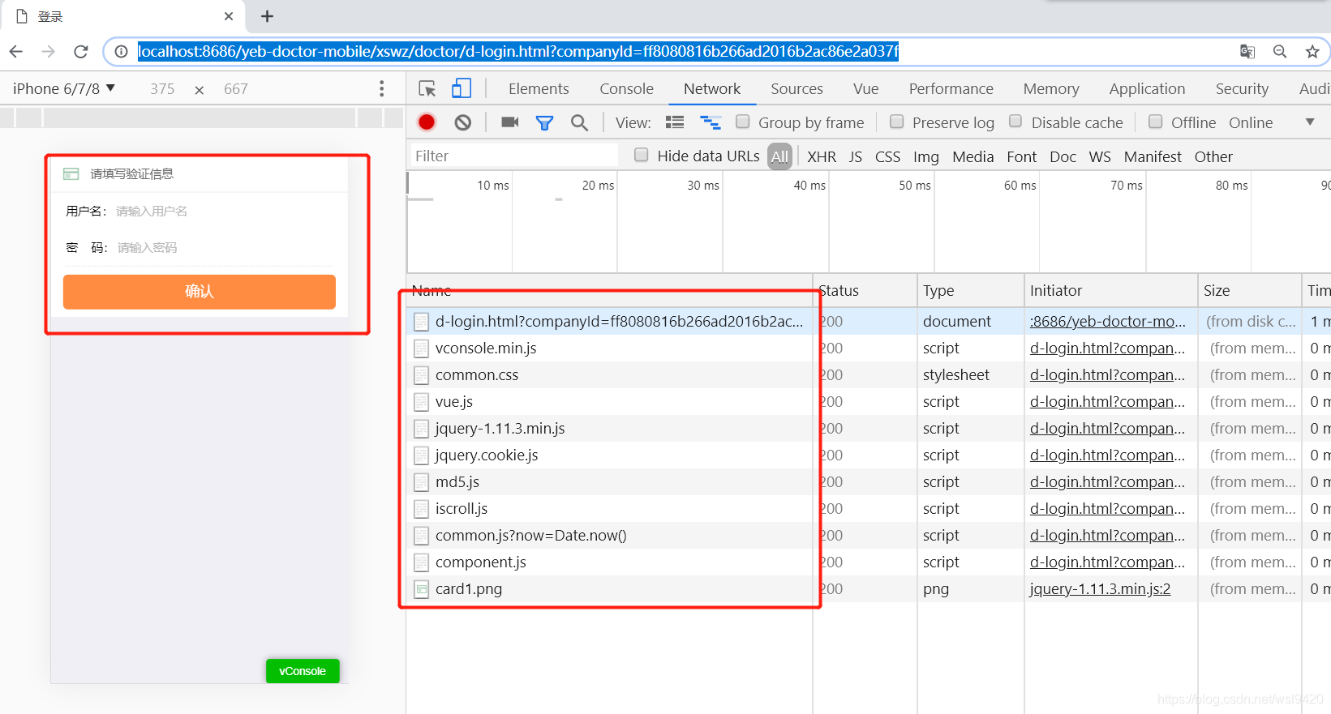Image resolution: width=1331 pixels, height=714 pixels.
Task: Filter requests by XHR
Action: 822,156
